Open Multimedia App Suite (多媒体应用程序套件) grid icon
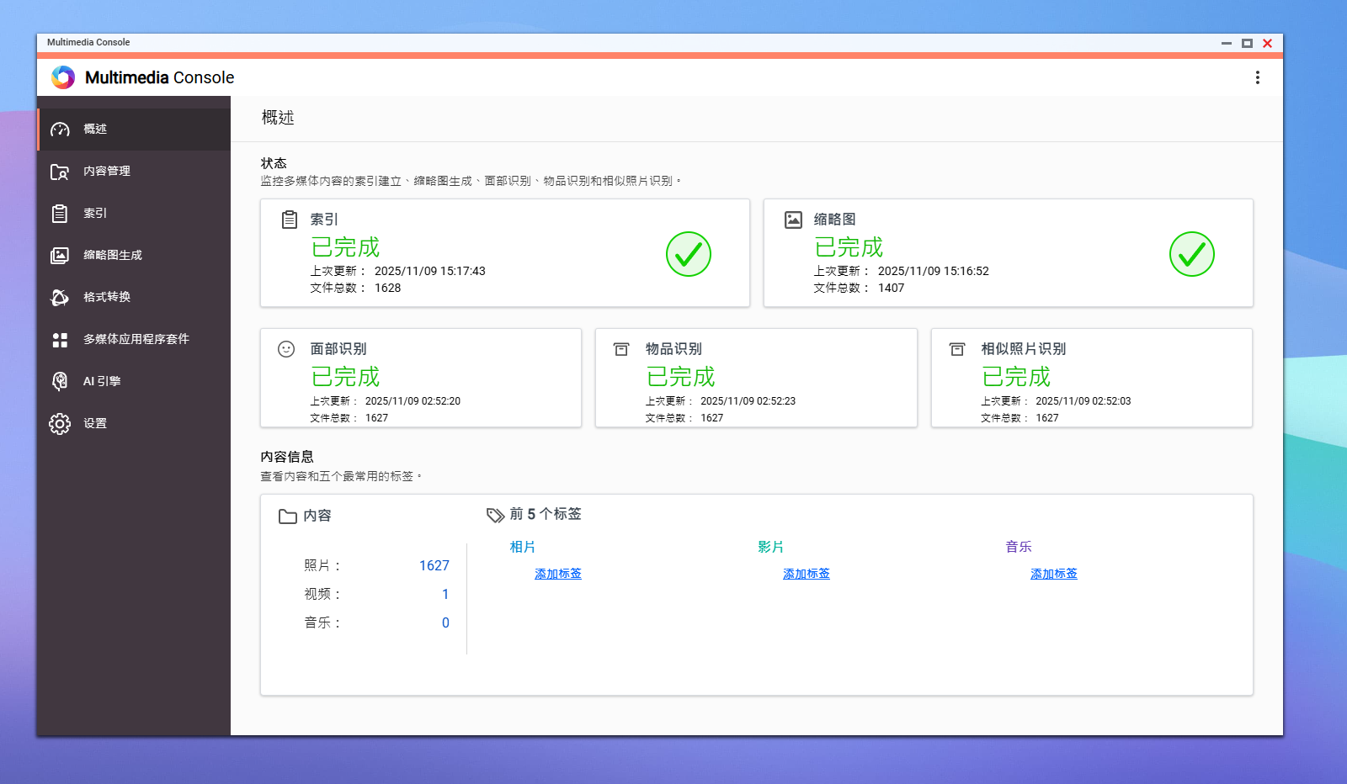The image size is (1347, 784). click(60, 340)
